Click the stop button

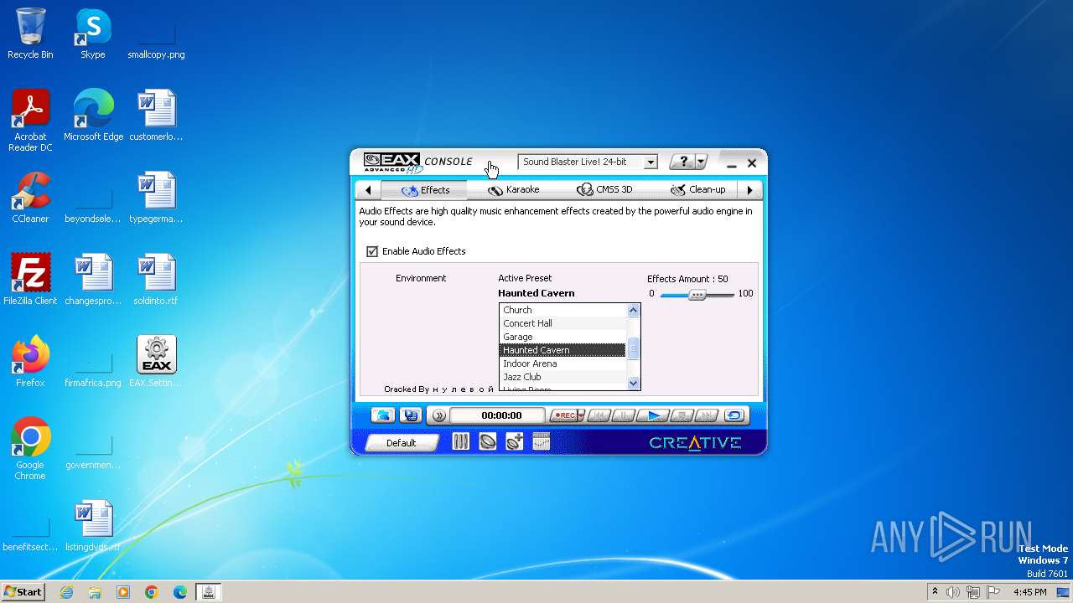point(682,415)
